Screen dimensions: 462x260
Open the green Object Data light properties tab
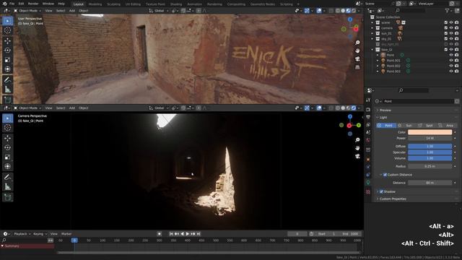[x=368, y=183]
